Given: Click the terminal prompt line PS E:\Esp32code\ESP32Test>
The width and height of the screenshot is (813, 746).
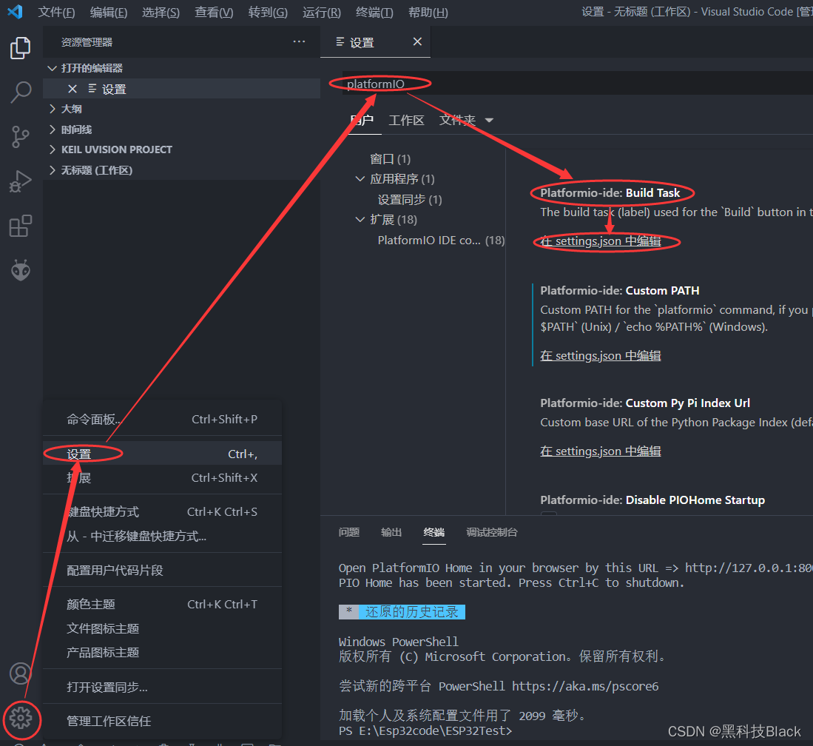Looking at the screenshot, I should click(x=425, y=731).
